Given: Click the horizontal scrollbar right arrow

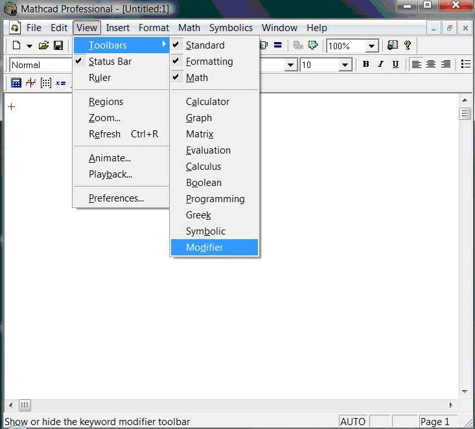Looking at the screenshot, I should 451,406.
